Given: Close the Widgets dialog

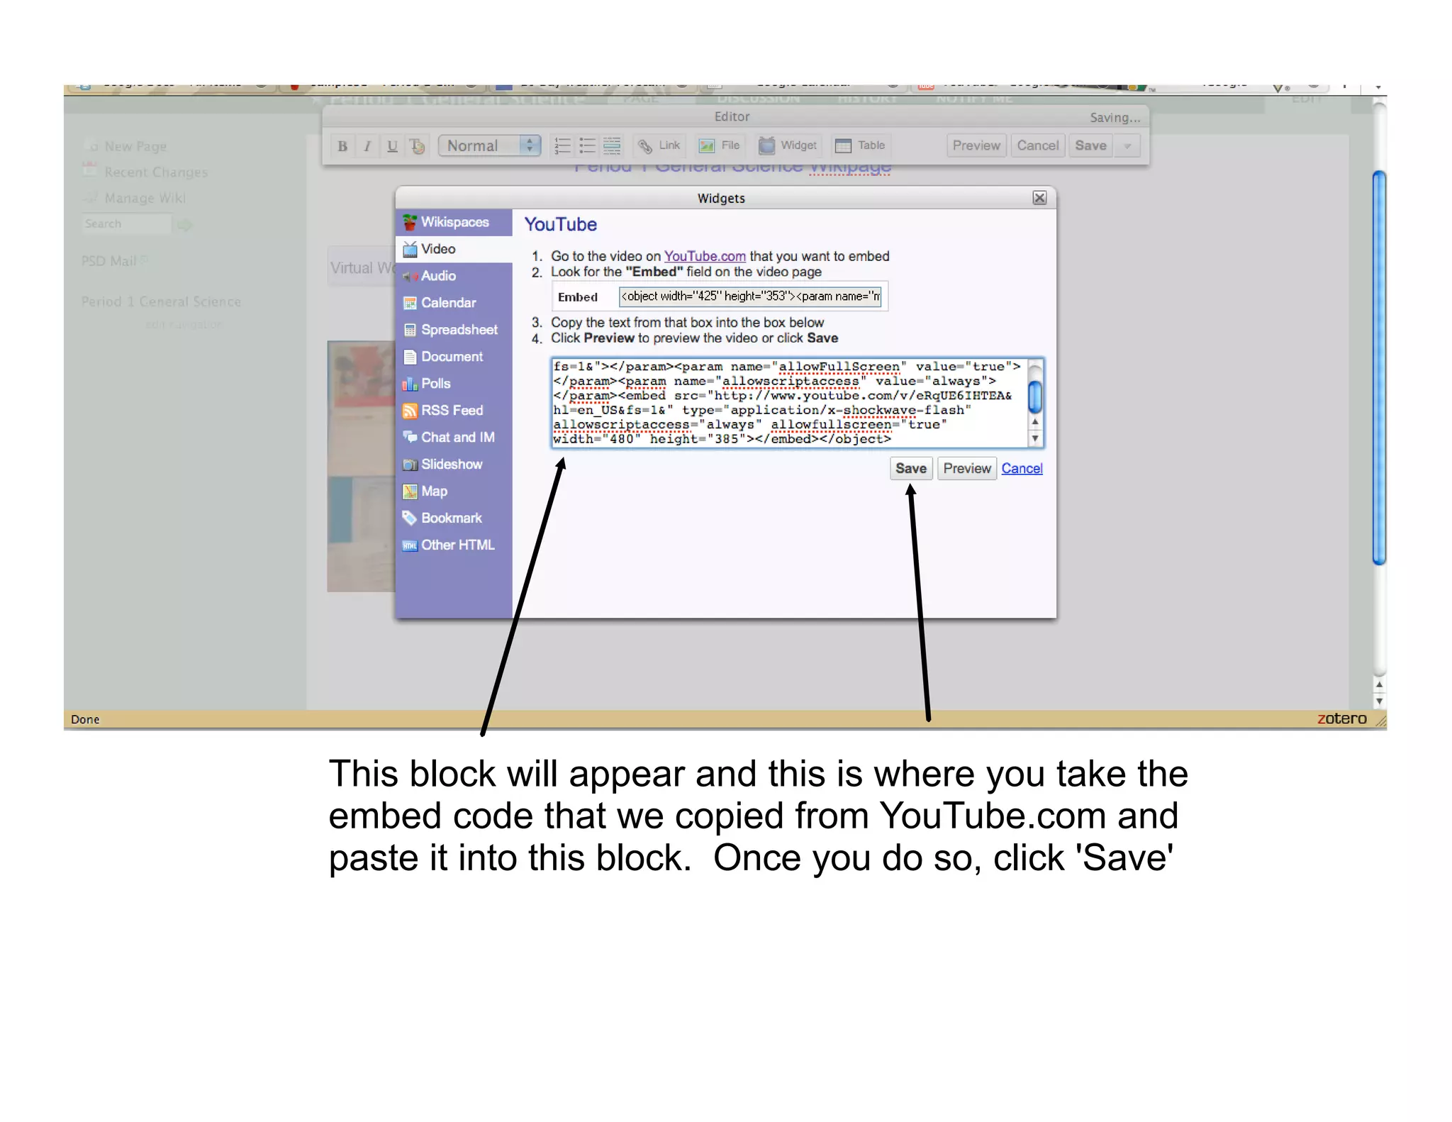Looking at the screenshot, I should [1039, 198].
